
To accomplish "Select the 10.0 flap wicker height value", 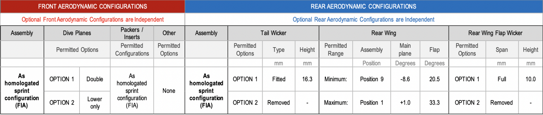I will pyautogui.click(x=531, y=79).
